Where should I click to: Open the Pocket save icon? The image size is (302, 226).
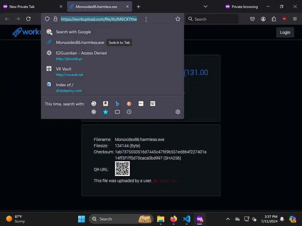(252, 19)
